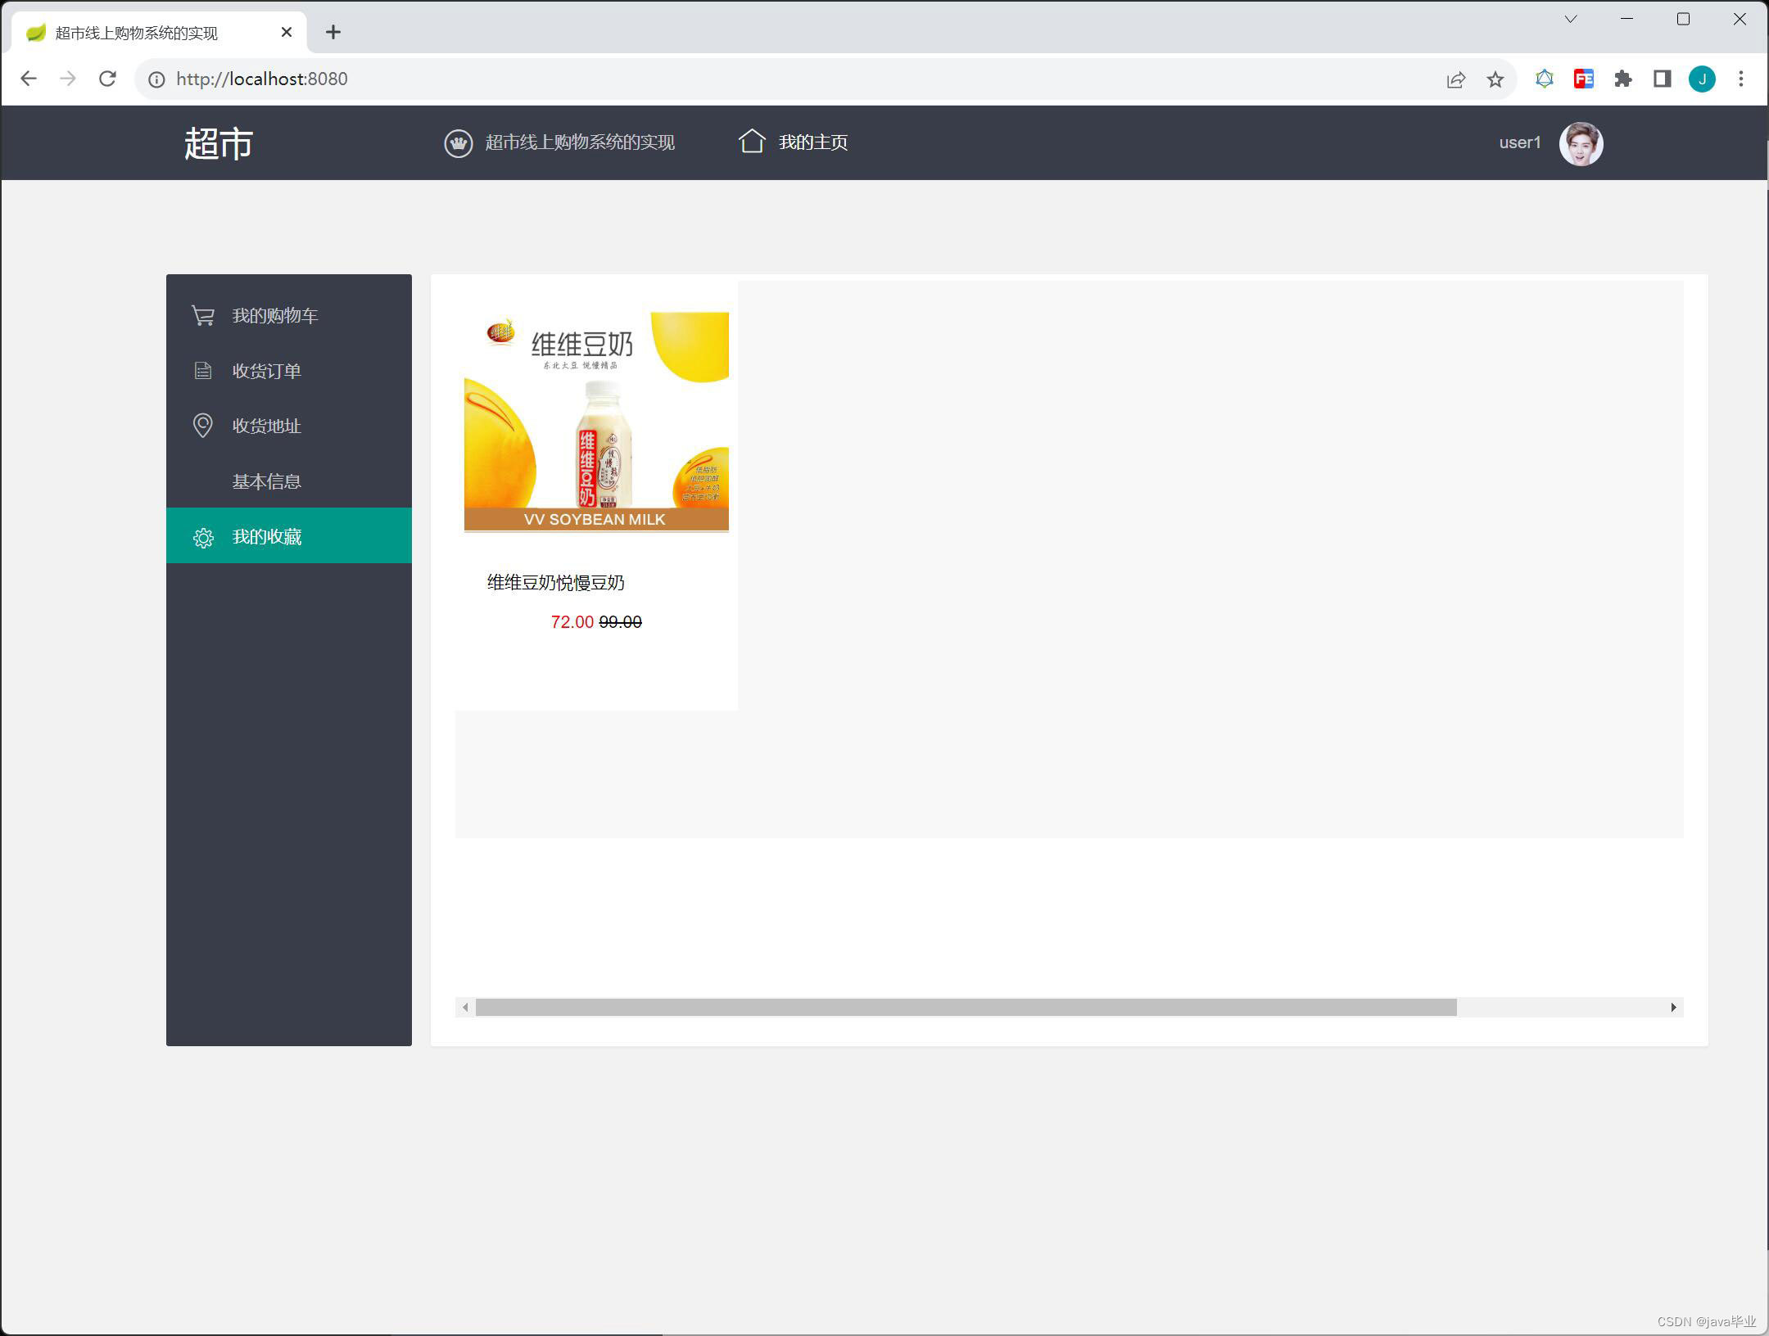Select 我的收藏 in the sidebar

pyautogui.click(x=289, y=536)
